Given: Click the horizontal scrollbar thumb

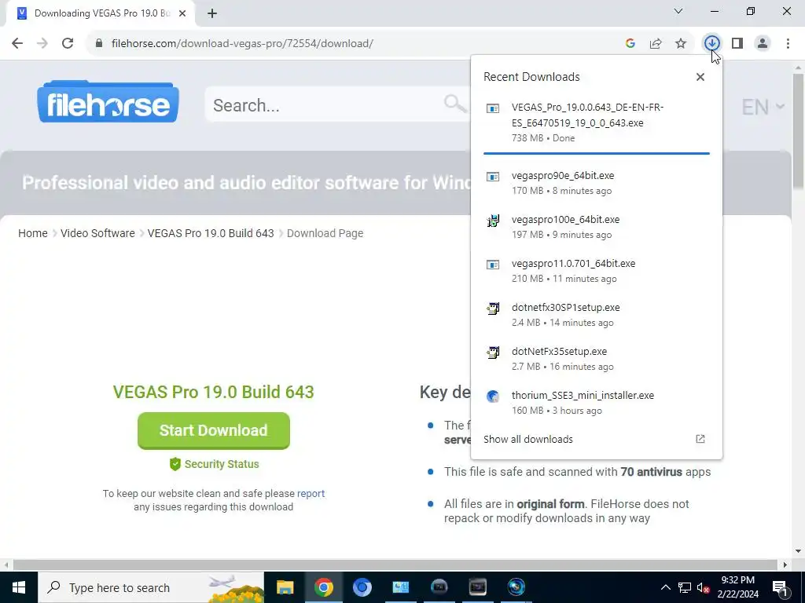Looking at the screenshot, I should pyautogui.click(x=395, y=565).
